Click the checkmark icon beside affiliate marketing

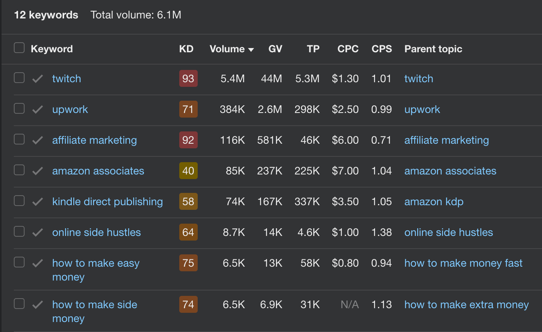click(37, 140)
